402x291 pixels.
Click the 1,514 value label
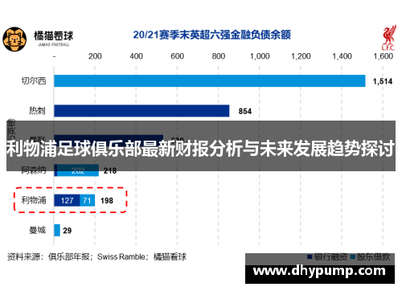pos(383,81)
